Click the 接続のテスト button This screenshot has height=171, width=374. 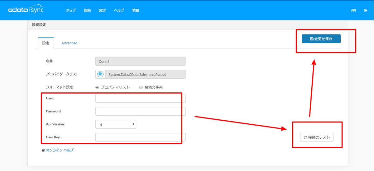pyautogui.click(x=317, y=137)
